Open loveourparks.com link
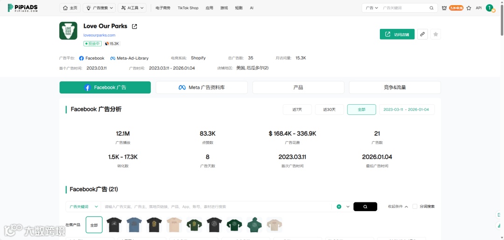 (99, 35)
